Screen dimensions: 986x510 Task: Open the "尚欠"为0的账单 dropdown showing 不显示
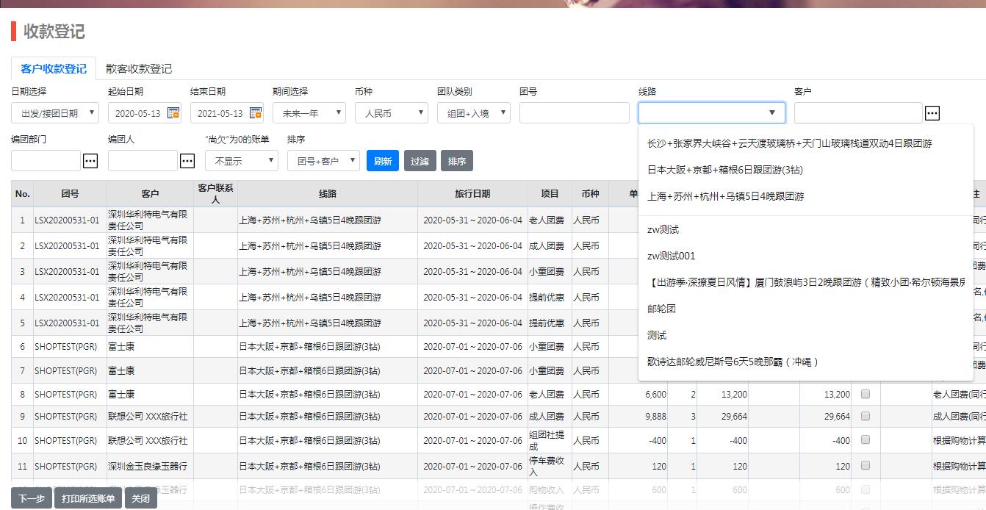coord(242,160)
